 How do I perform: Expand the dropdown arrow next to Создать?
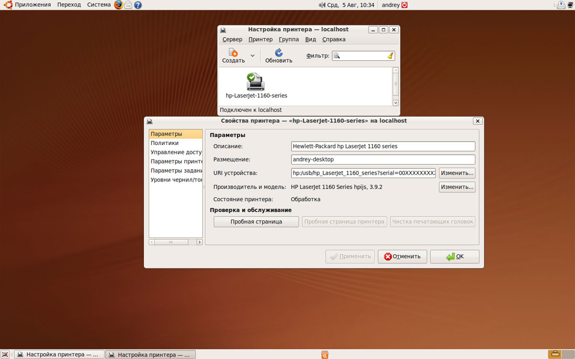tap(253, 56)
